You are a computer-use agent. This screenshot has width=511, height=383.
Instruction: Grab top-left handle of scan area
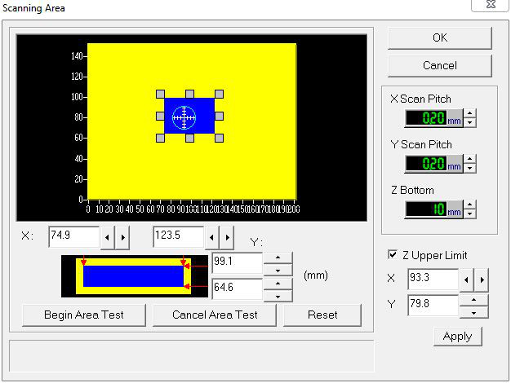160,95
